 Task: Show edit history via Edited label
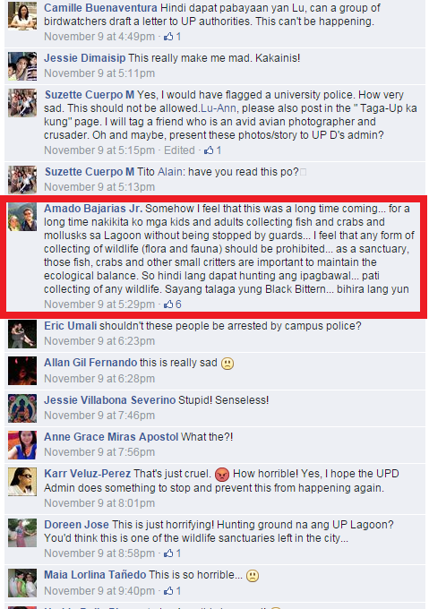click(179, 150)
